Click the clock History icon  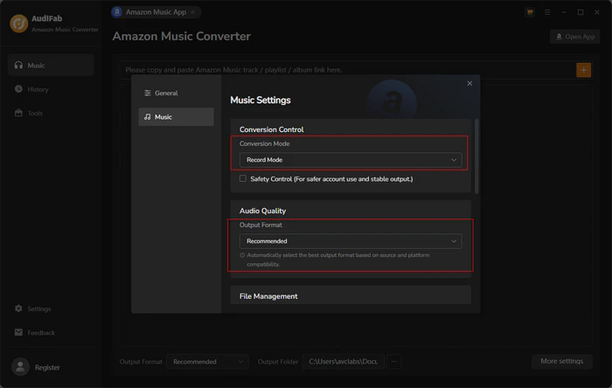[18, 89]
